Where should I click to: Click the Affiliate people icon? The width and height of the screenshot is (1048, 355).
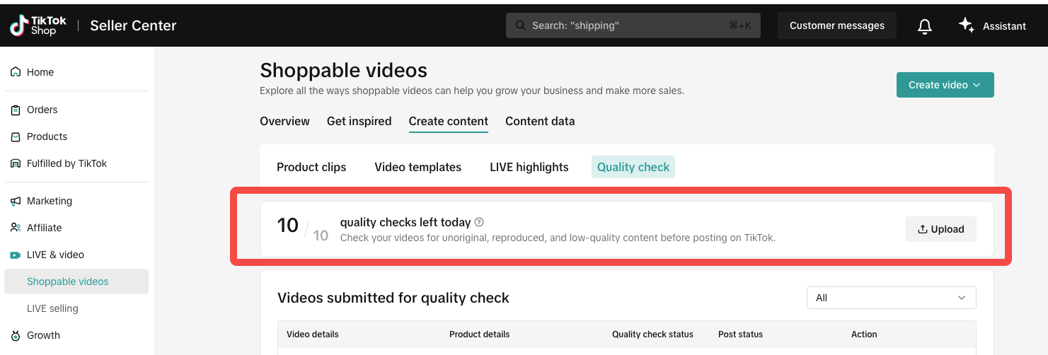coord(16,228)
